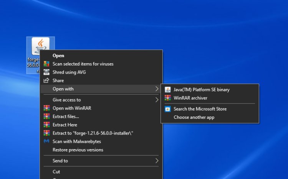Expand the Give access to submenu arrow

[x=157, y=100]
